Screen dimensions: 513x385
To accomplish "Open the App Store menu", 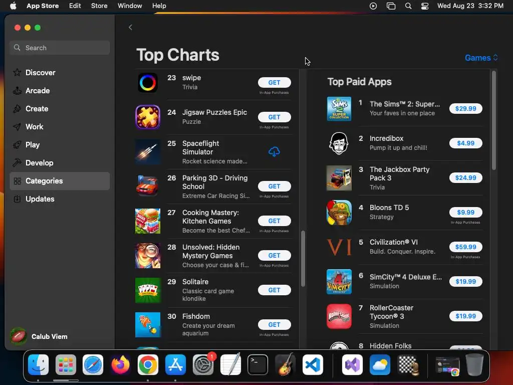I will pos(43,6).
